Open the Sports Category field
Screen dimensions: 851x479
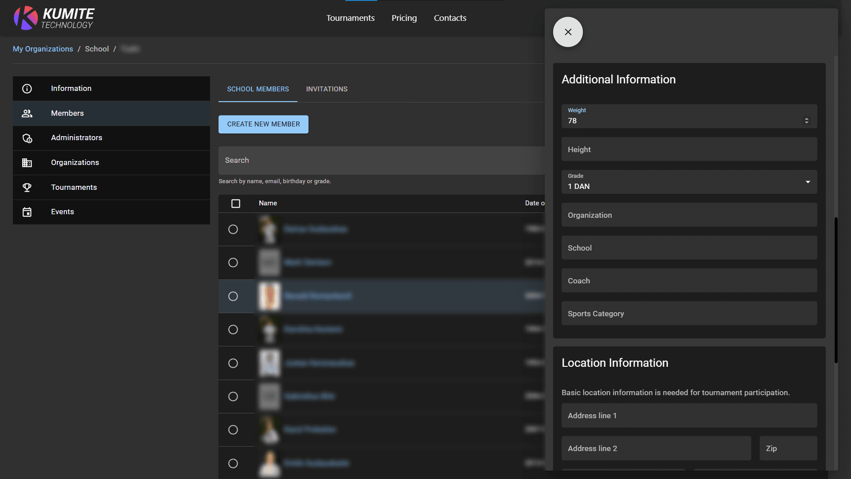[x=689, y=314]
